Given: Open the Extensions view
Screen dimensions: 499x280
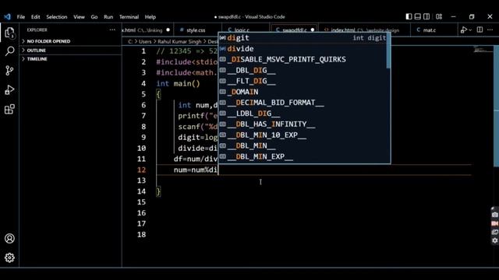Looking at the screenshot, I should [x=9, y=109].
